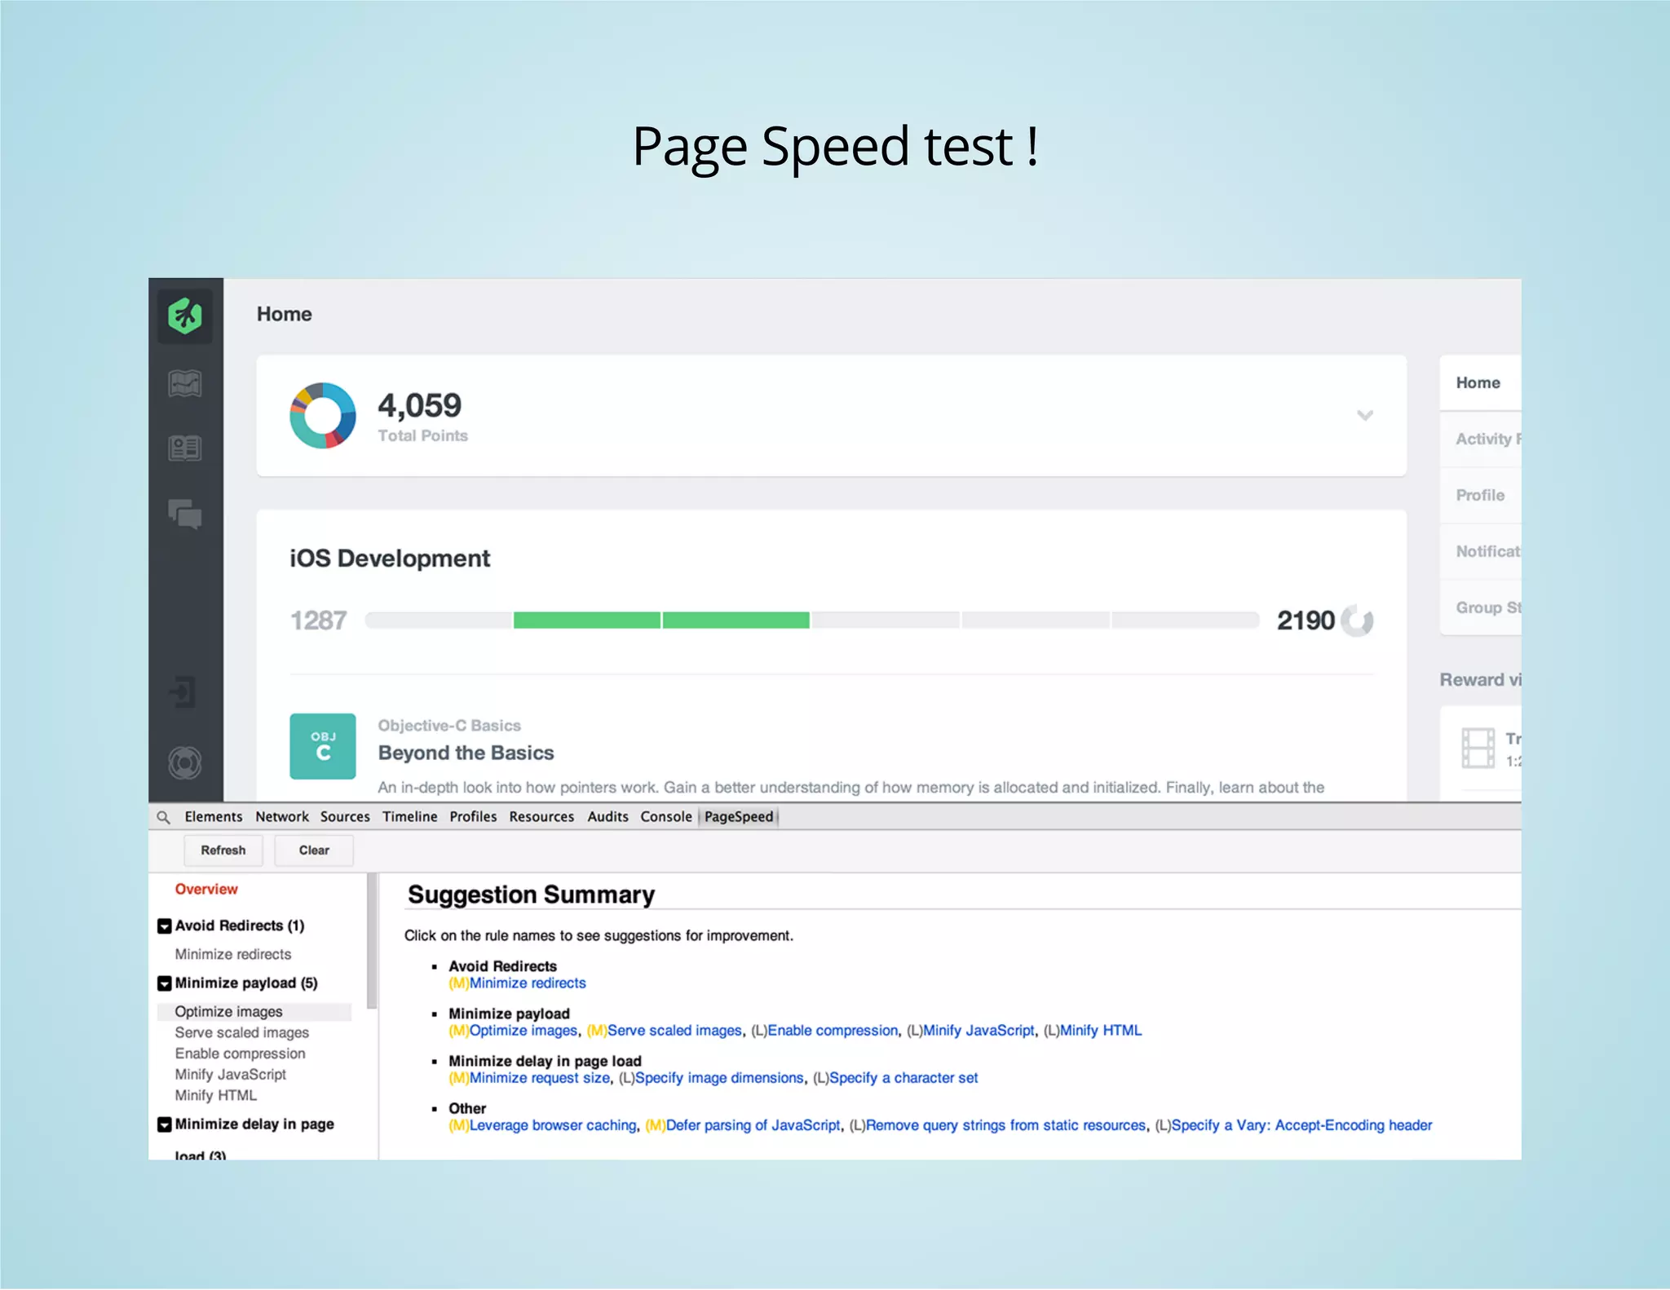Switch to the Audits tab
The image size is (1670, 1290).
pos(608,816)
